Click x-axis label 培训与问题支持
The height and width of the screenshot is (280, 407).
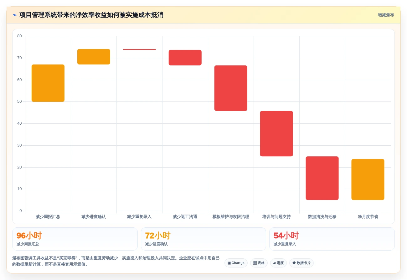tap(276, 217)
